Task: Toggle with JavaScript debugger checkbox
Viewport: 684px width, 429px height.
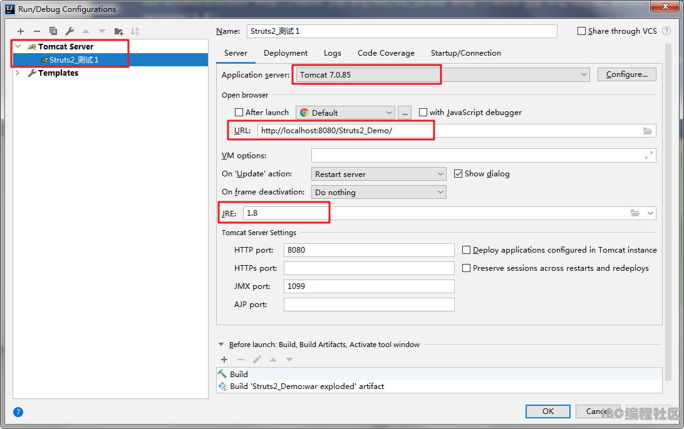Action: click(423, 113)
